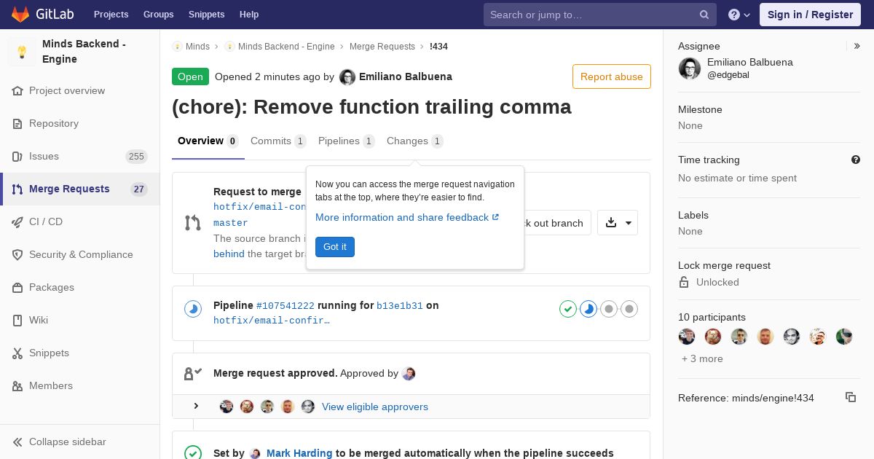Image resolution: width=874 pixels, height=459 pixels.
Task: Click the passed pipeline stage icon
Action: 568,309
